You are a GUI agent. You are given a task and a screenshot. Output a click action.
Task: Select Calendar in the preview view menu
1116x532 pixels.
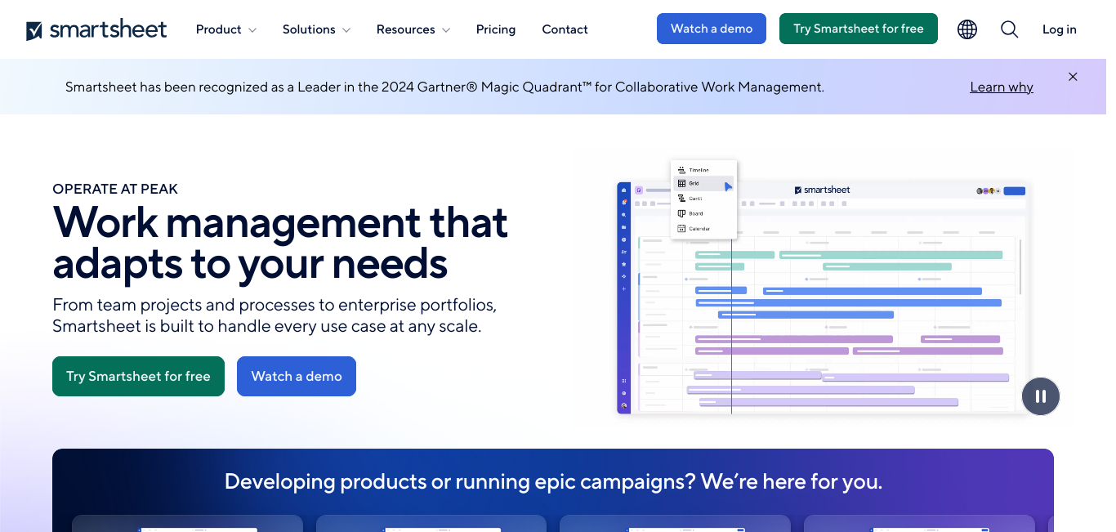pyautogui.click(x=699, y=229)
